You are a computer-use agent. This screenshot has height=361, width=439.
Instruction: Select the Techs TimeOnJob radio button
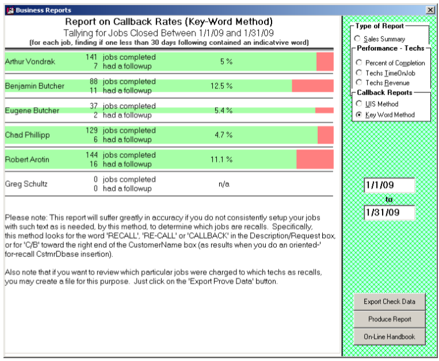pyautogui.click(x=359, y=73)
